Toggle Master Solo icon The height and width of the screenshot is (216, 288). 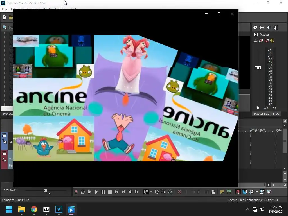(x=272, y=40)
